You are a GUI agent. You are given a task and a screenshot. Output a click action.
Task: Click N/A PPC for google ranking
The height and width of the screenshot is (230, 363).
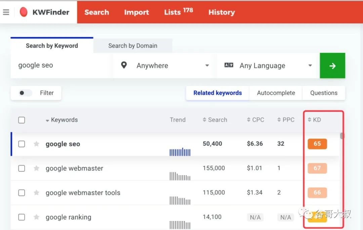point(285,217)
